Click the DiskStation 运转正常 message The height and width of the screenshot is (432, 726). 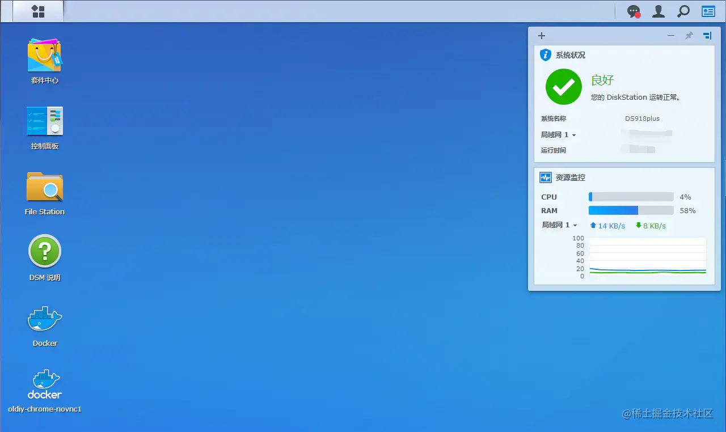[636, 97]
